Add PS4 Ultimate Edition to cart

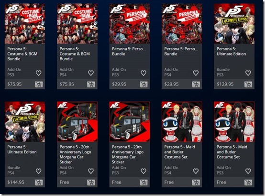tap(39, 183)
